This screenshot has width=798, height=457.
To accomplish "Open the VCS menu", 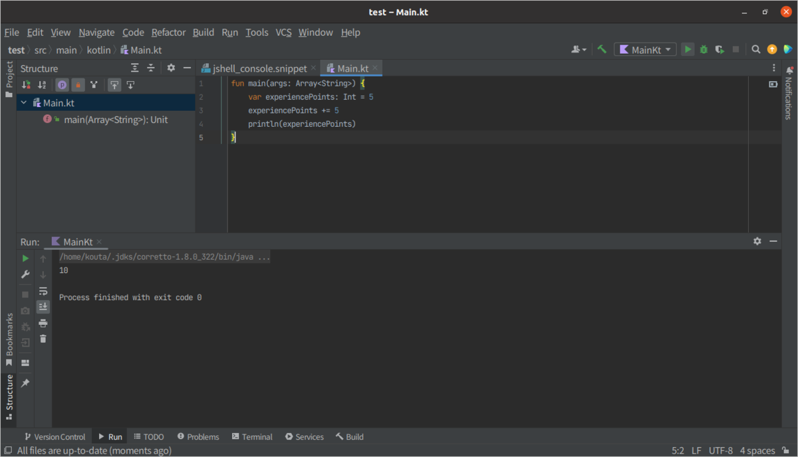I will (x=284, y=32).
